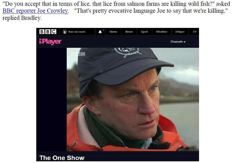Screen dimensions: 232x163
Task: Go to the Home tab
Action: (113, 32)
